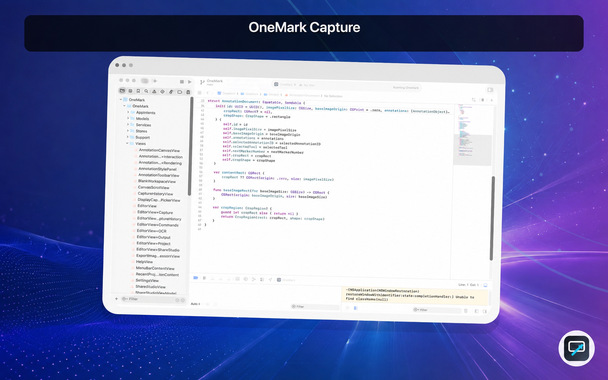The height and width of the screenshot is (380, 608).
Task: Open the Debug navigator icon
Action: pos(171,92)
